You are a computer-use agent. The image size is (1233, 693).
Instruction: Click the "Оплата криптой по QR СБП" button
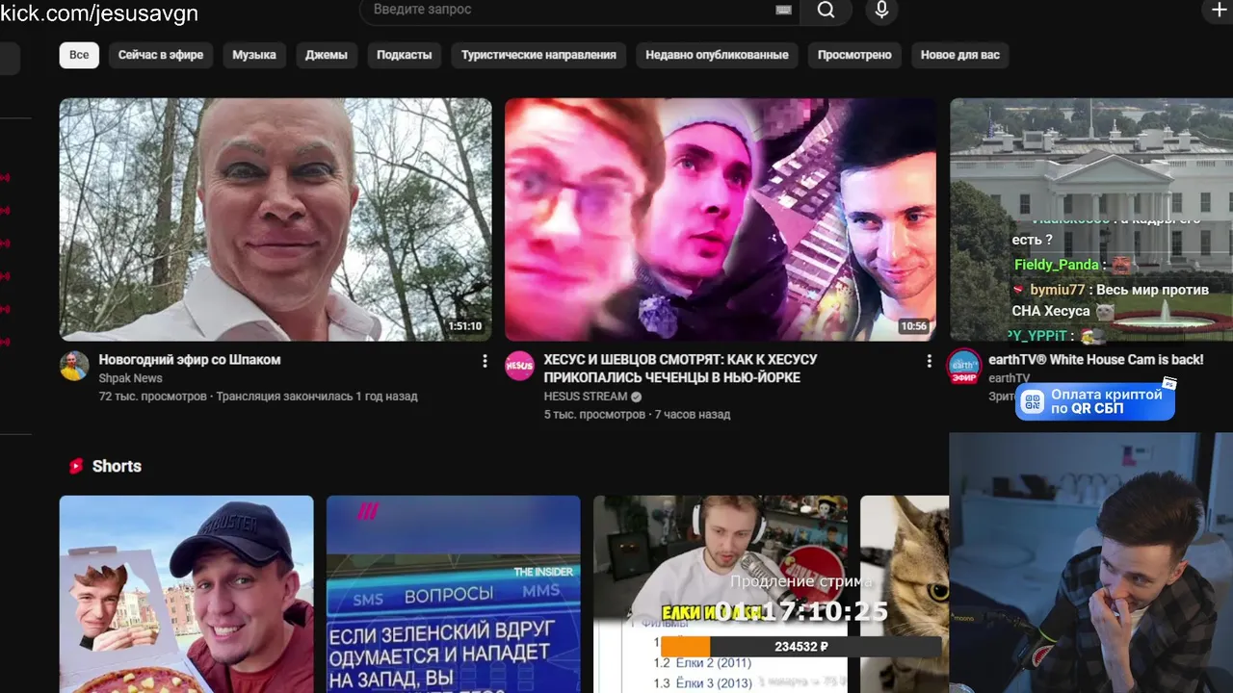pyautogui.click(x=1095, y=401)
